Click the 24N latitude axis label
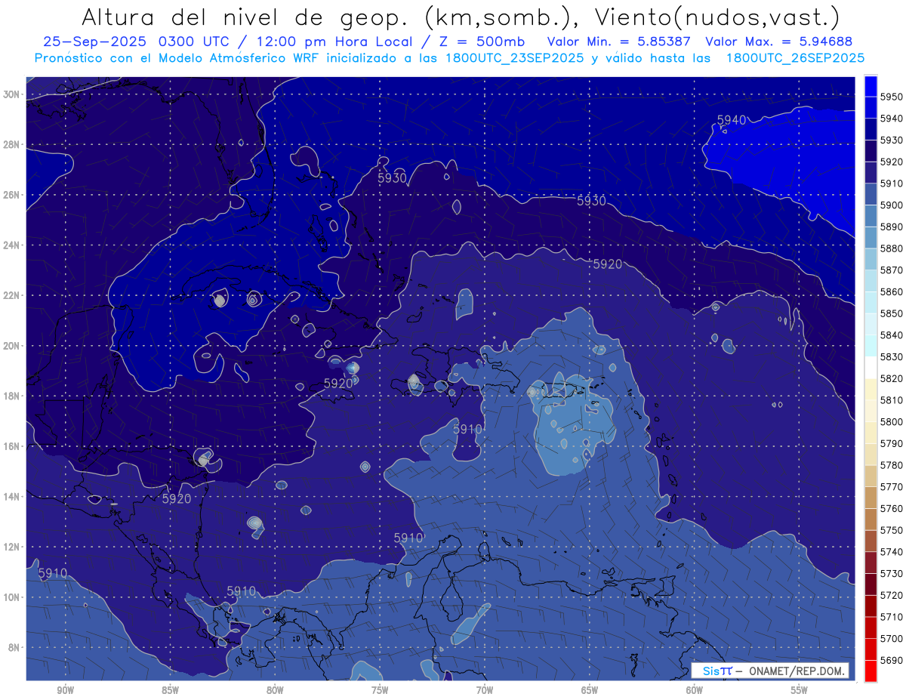Viewport: 906px width, 700px height. click(11, 245)
